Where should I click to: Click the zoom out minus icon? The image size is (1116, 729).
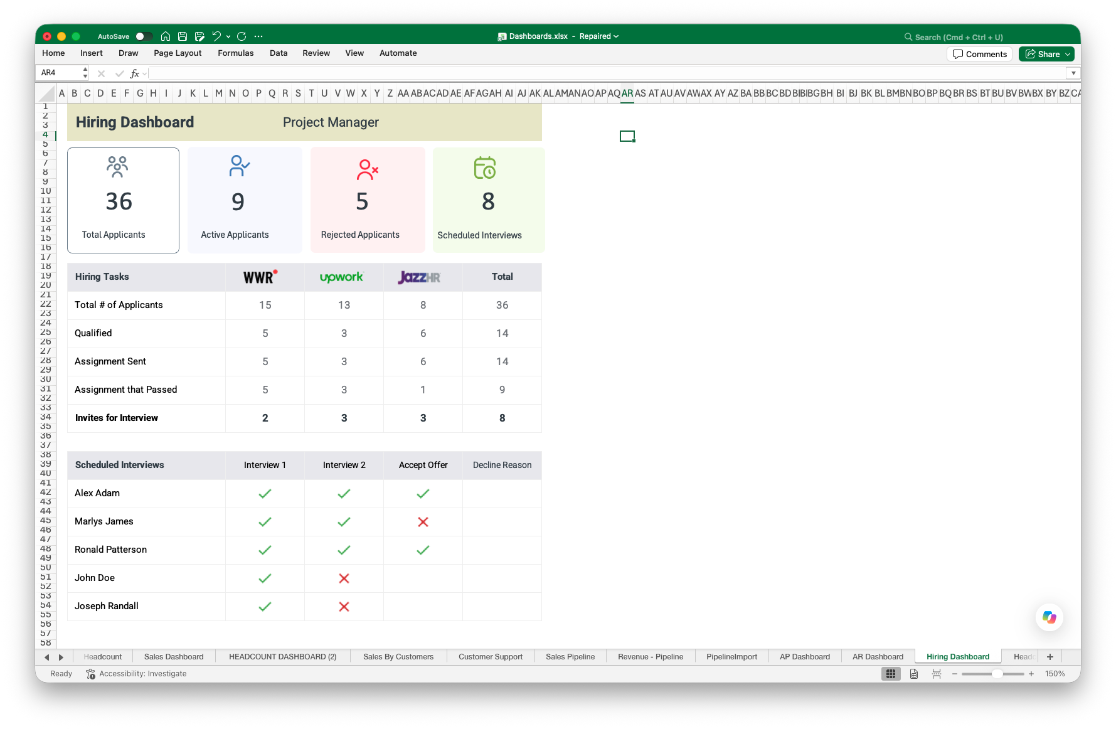tap(955, 674)
